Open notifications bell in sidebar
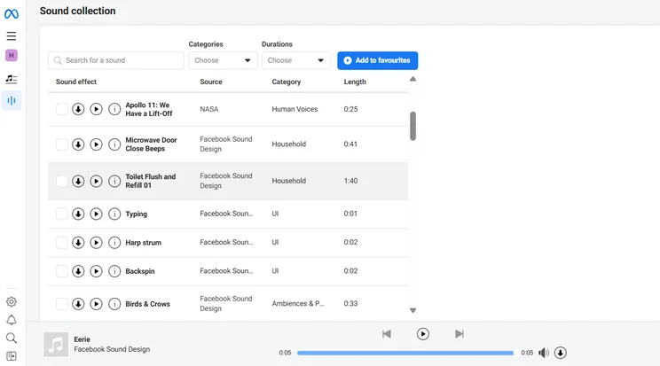Screen dimensions: 660x366 click(x=12, y=320)
